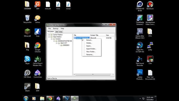Select the mine.sfk file icon
The height and width of the screenshot is (101, 179).
(48, 5)
